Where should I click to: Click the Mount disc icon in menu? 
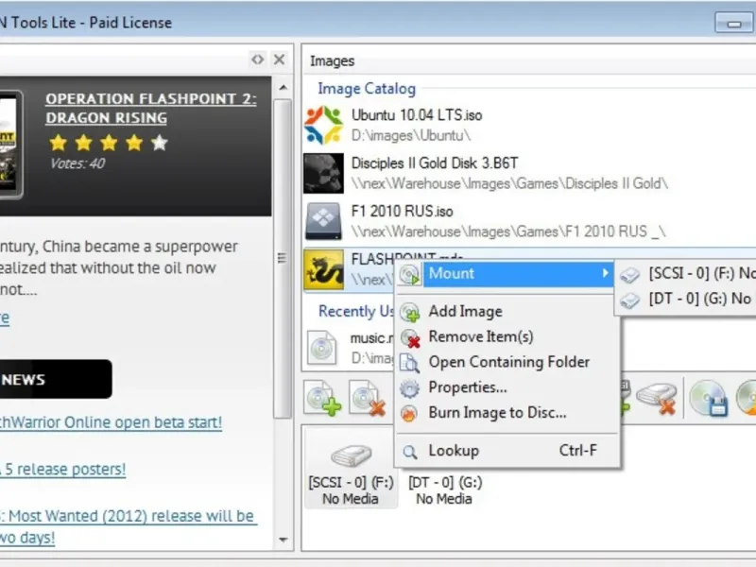click(409, 274)
